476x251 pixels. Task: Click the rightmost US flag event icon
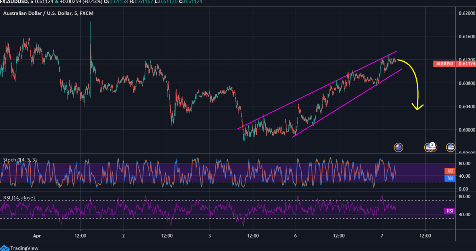coord(450,147)
